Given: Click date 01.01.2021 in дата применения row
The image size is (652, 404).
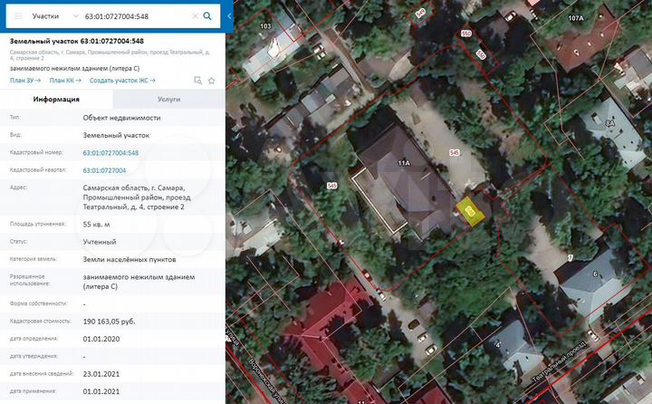Looking at the screenshot, I should click(x=101, y=391).
